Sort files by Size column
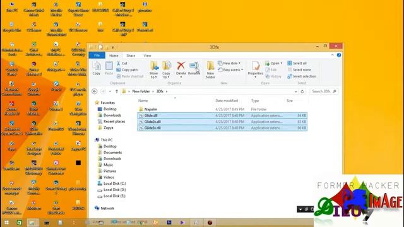The width and height of the screenshot is (404, 227). click(x=289, y=101)
